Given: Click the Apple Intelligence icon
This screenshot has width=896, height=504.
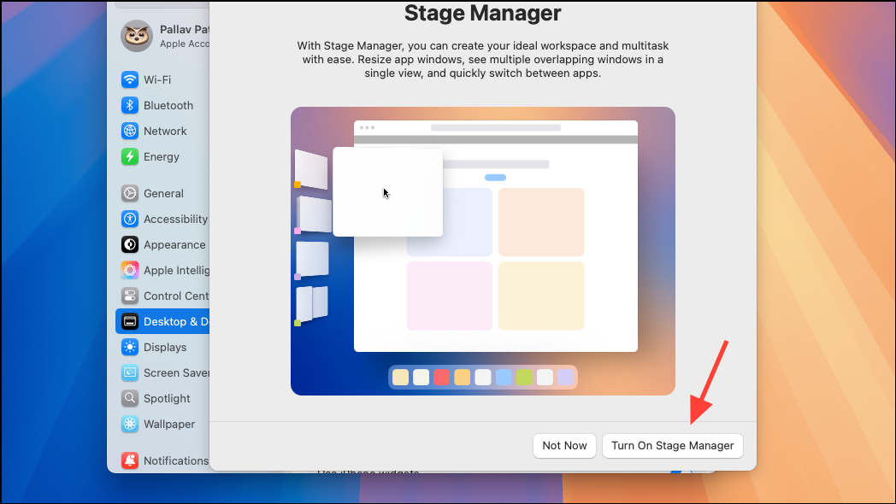Looking at the screenshot, I should 130,270.
